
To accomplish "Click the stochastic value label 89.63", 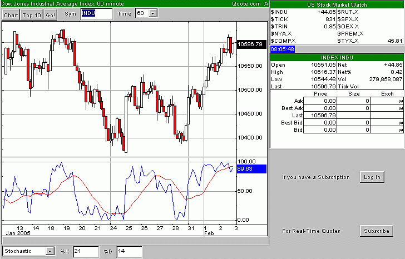I will (x=251, y=169).
